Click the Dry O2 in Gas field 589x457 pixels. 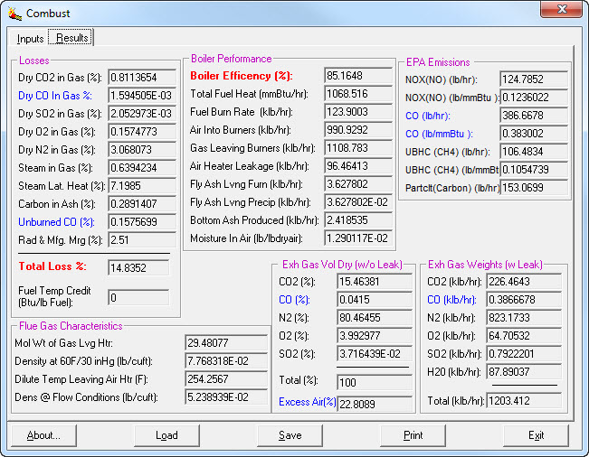pyautogui.click(x=142, y=132)
